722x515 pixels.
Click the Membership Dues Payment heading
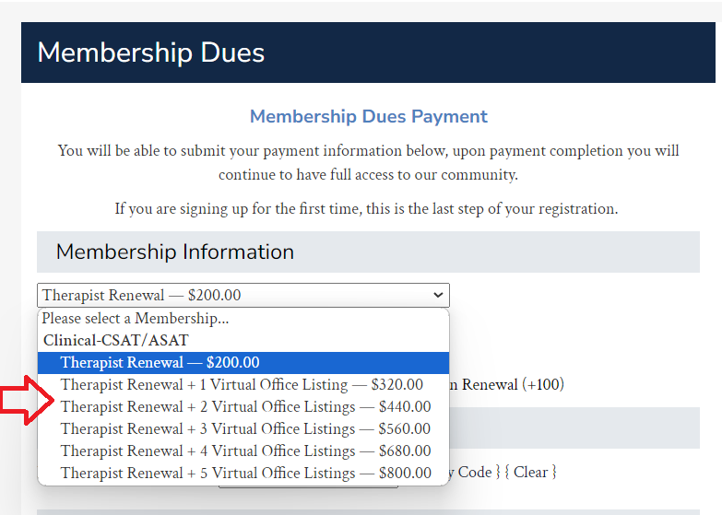pos(368,117)
